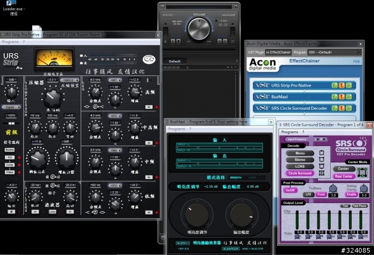Screen dimensions: 374x255
Task: Open the Program 000 Default dropdown in Acon
Action: tap(334, 52)
